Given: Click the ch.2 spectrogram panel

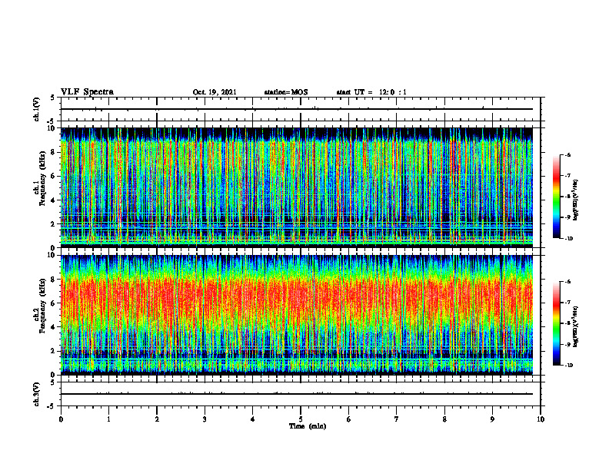Looking at the screenshot, I should 297,315.
